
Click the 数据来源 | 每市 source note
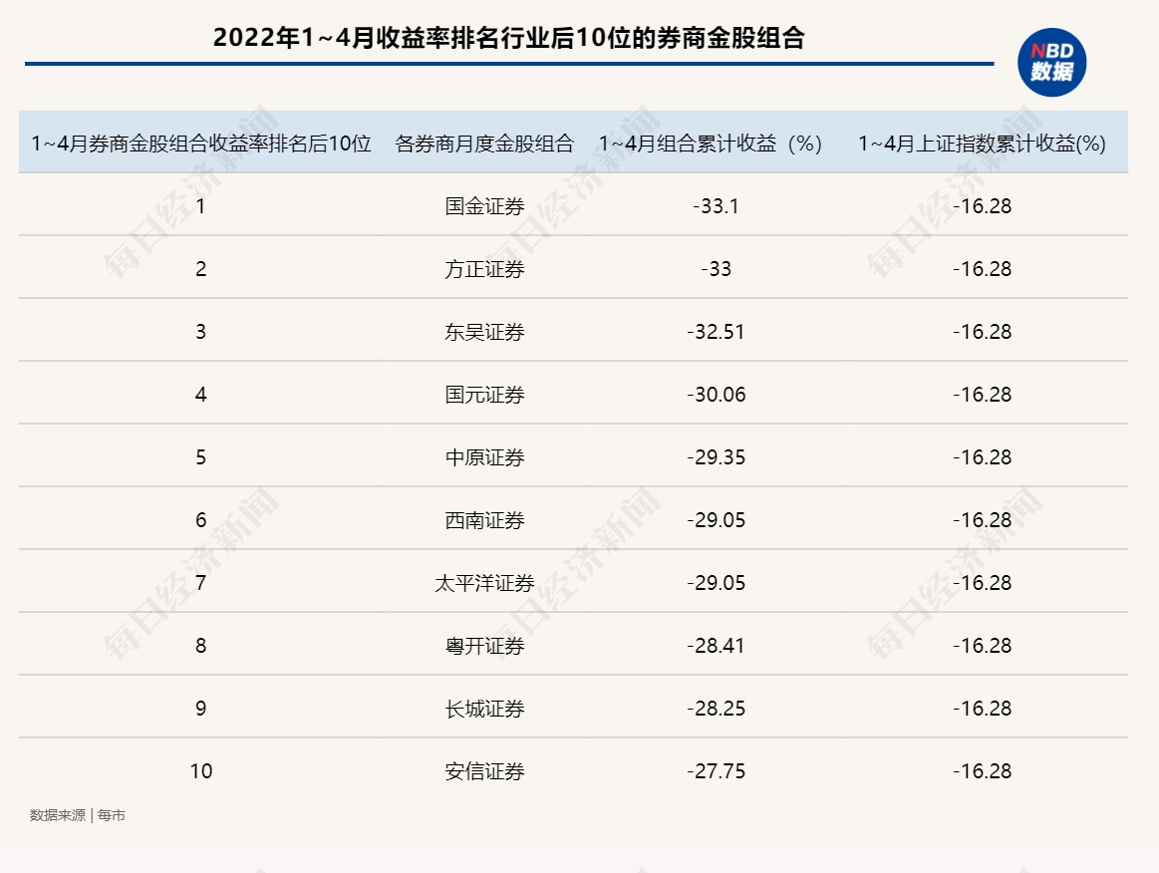(78, 815)
